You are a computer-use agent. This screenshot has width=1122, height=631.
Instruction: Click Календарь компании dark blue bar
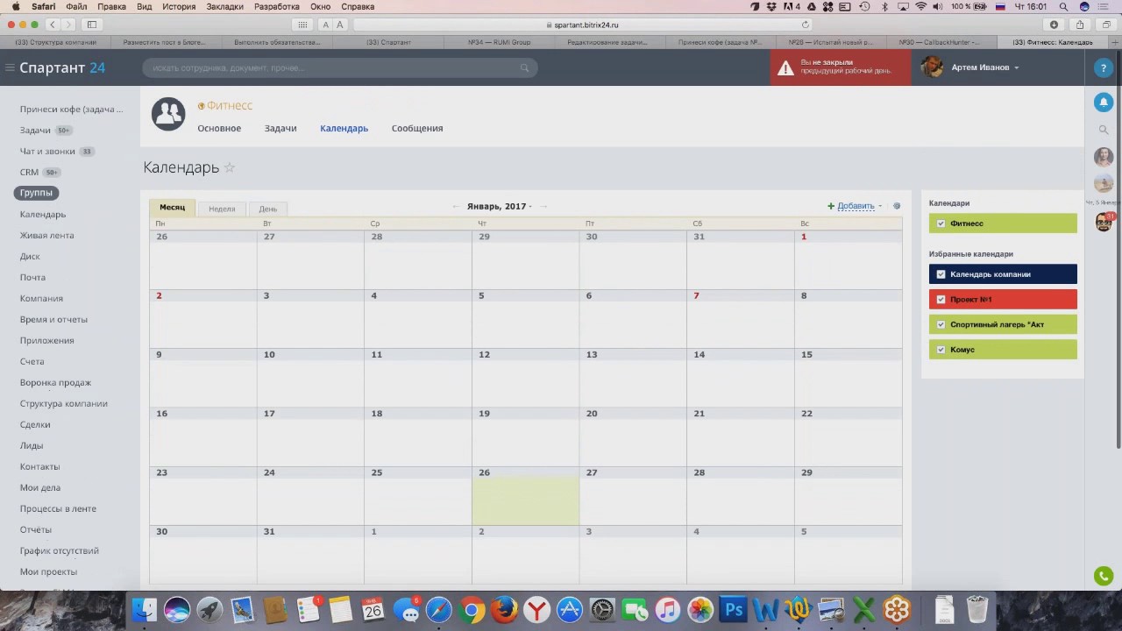click(1003, 274)
